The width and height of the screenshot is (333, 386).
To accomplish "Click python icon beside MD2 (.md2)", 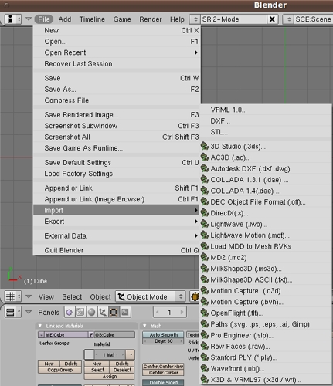I will [x=205, y=257].
